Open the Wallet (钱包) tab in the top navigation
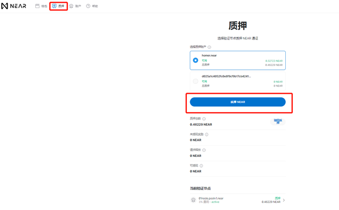Screen dimensions: 339x210 click(41, 6)
